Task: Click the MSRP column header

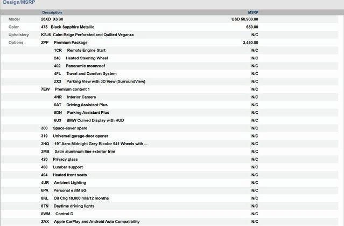Action: pyautogui.click(x=253, y=12)
